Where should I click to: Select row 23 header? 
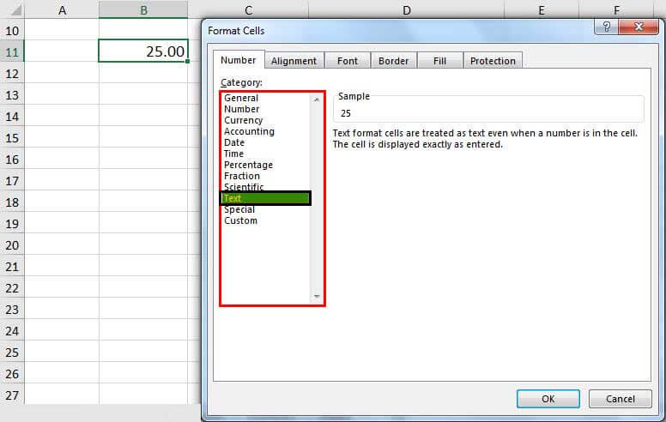pos(12,310)
